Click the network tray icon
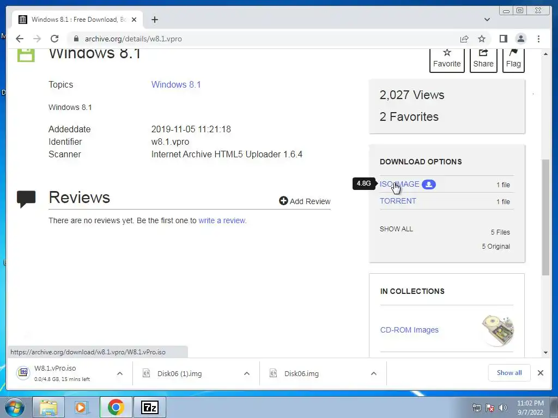 476,408
